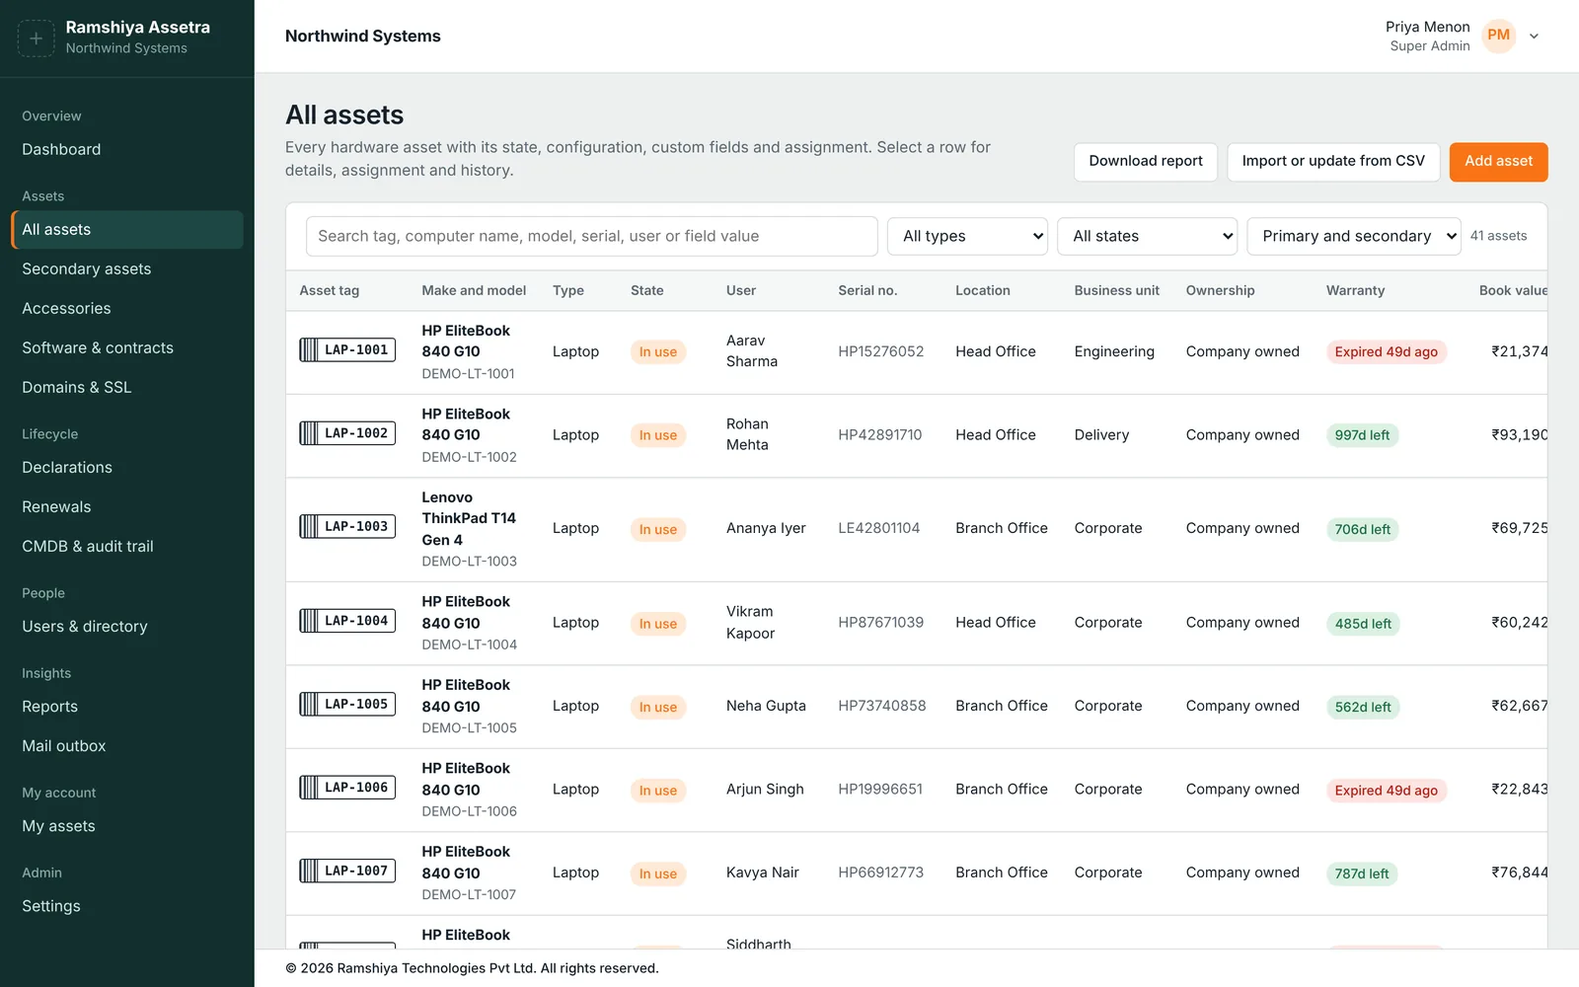Click serial number HP87671039
Screen dimensions: 1579x987
(x=880, y=622)
